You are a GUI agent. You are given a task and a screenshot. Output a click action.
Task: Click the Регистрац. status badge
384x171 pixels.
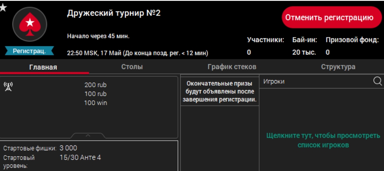(30, 51)
